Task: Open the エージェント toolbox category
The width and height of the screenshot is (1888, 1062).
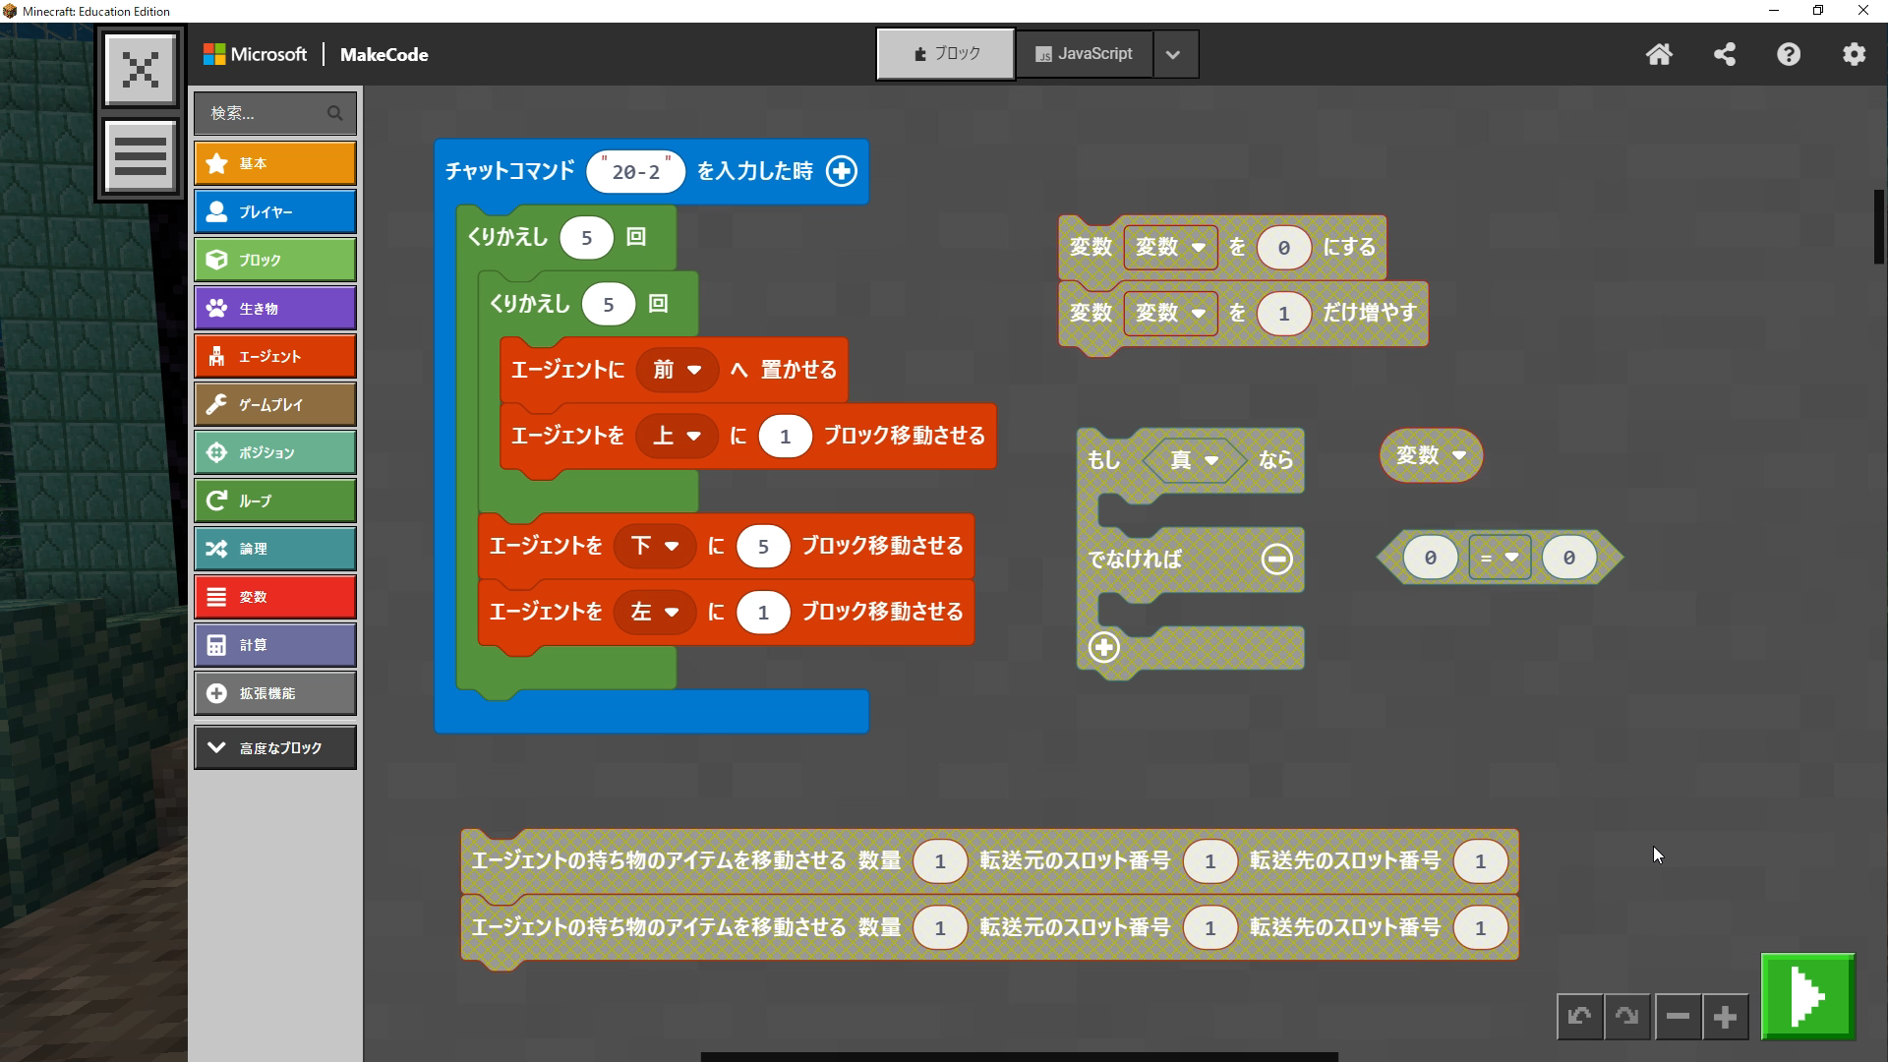Action: click(274, 357)
